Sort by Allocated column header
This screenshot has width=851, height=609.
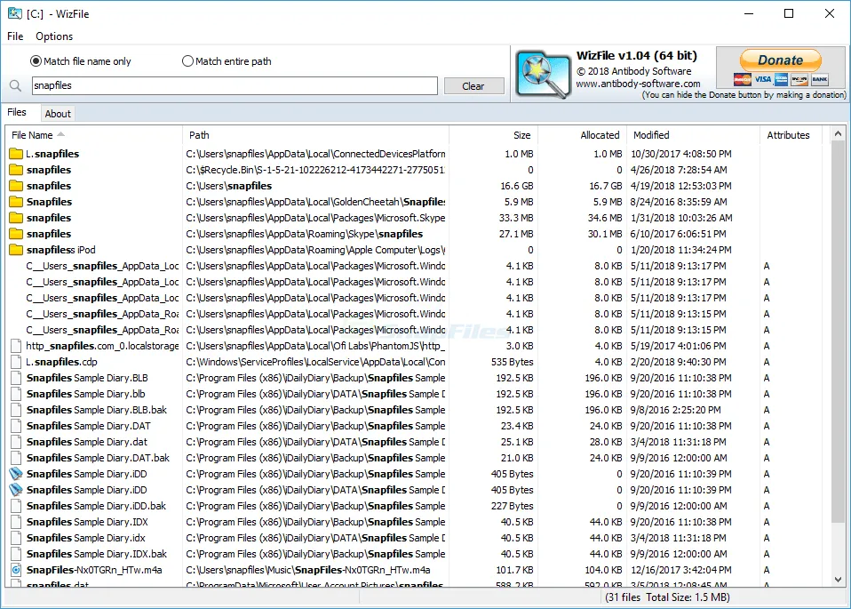582,135
